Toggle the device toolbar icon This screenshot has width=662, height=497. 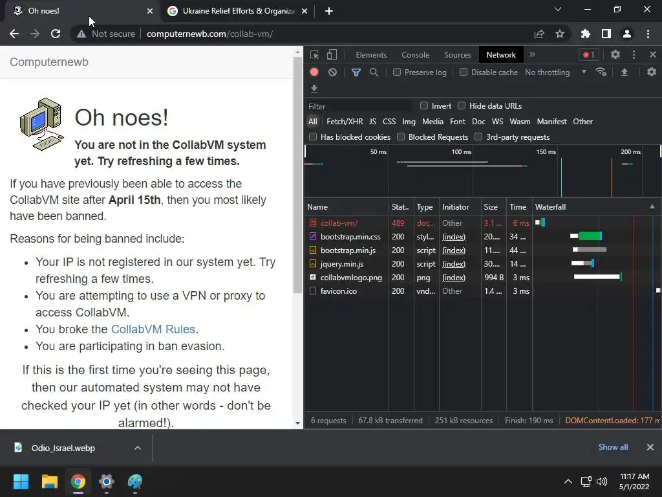[x=332, y=55]
